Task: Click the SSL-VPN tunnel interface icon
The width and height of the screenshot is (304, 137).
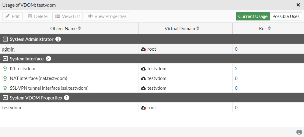Action: pos(5,88)
